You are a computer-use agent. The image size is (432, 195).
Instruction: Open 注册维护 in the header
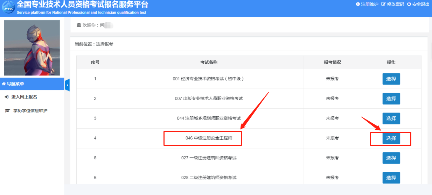point(367,4)
